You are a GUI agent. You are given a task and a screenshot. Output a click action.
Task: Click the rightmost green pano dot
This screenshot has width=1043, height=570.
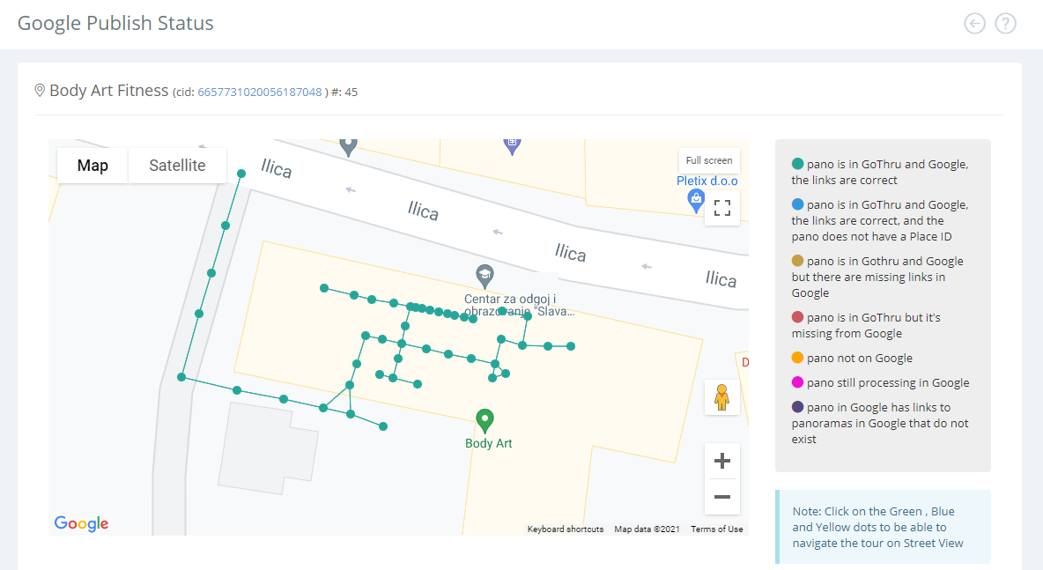click(x=571, y=346)
